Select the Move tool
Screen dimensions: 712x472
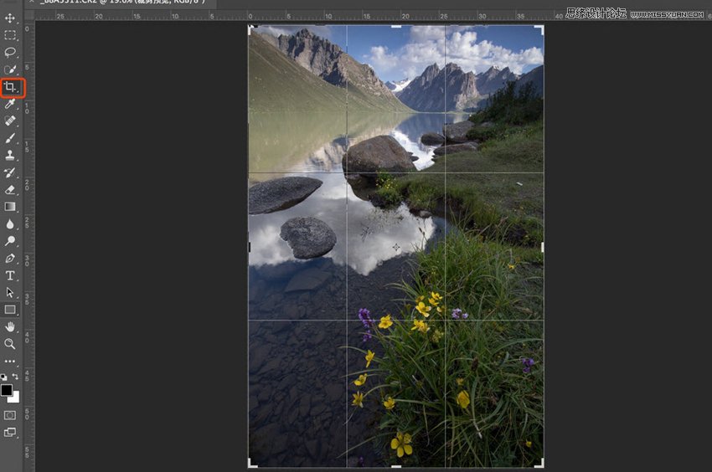point(10,18)
